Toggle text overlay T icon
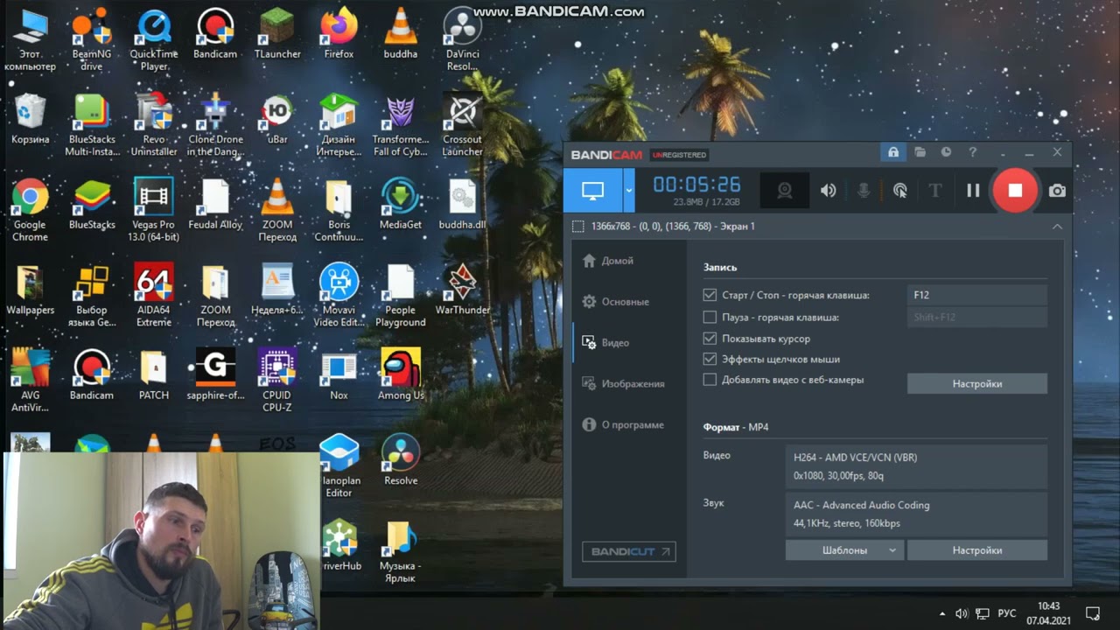The height and width of the screenshot is (630, 1120). click(x=934, y=190)
